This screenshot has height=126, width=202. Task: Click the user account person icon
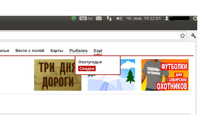[x=167, y=19]
